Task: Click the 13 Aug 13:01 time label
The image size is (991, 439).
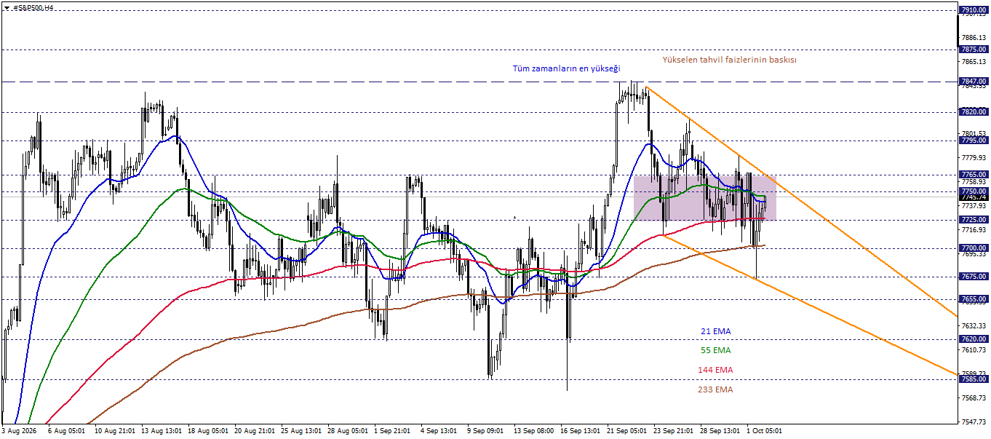Action: pos(162,431)
